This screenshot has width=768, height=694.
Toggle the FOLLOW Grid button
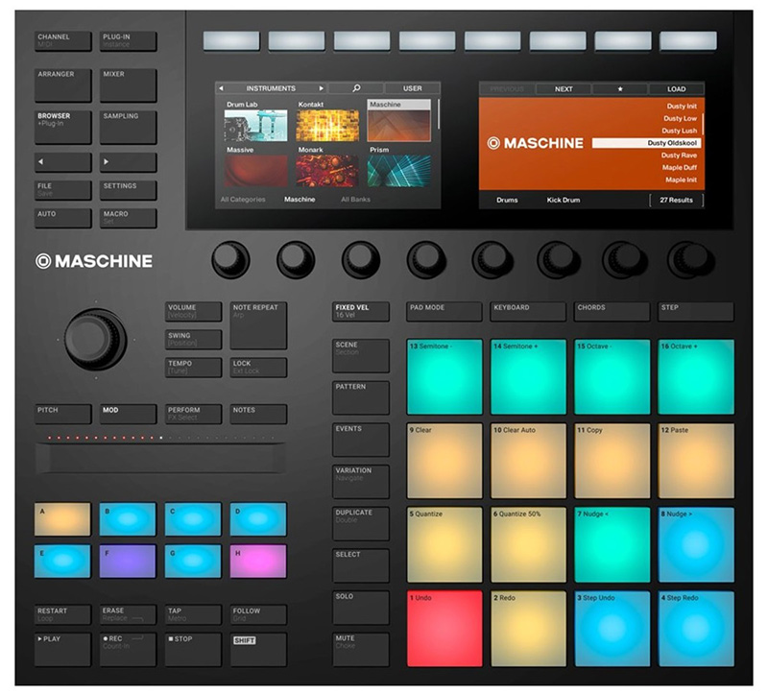pos(258,614)
